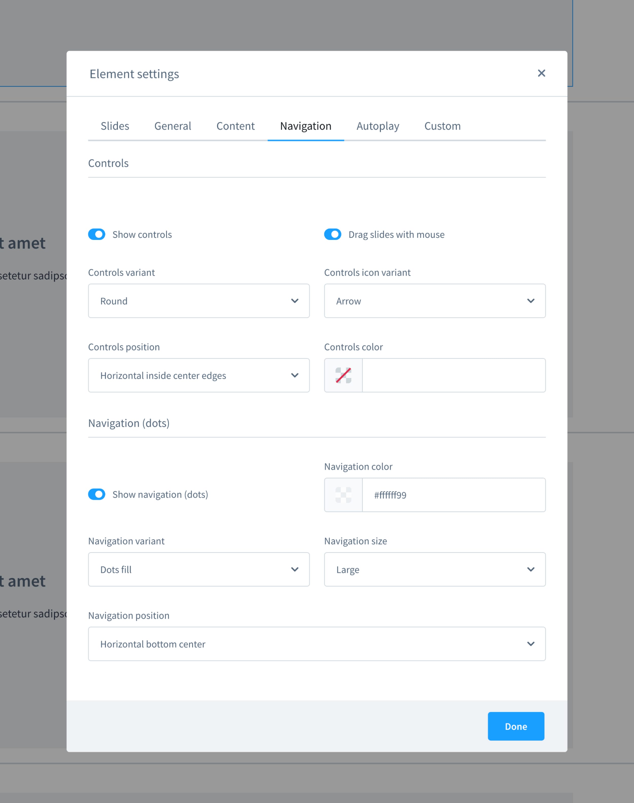Select the Navigation tab
634x803 pixels.
point(306,126)
